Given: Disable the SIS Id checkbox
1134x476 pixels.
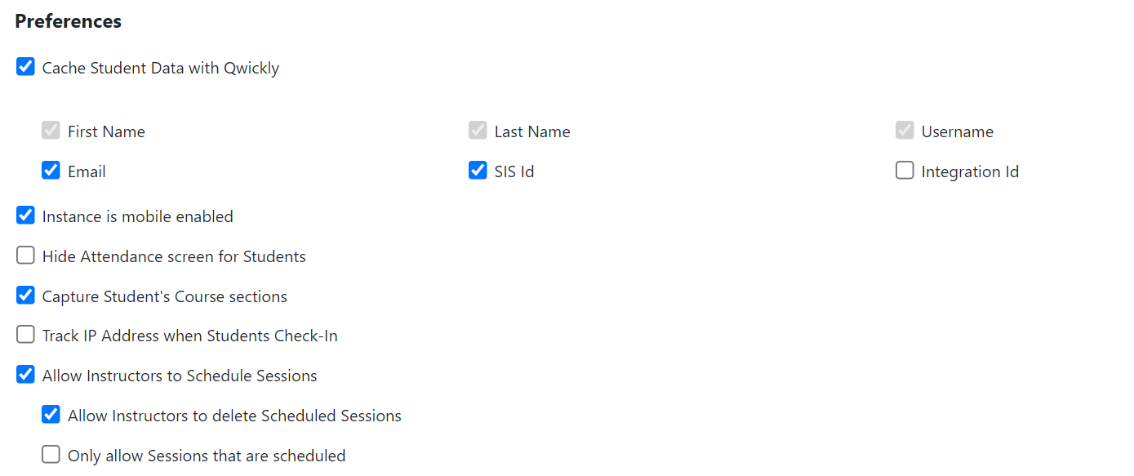Looking at the screenshot, I should click(x=478, y=171).
